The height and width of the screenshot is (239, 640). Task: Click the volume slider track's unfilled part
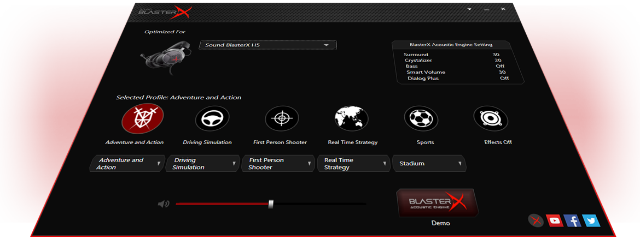320,204
